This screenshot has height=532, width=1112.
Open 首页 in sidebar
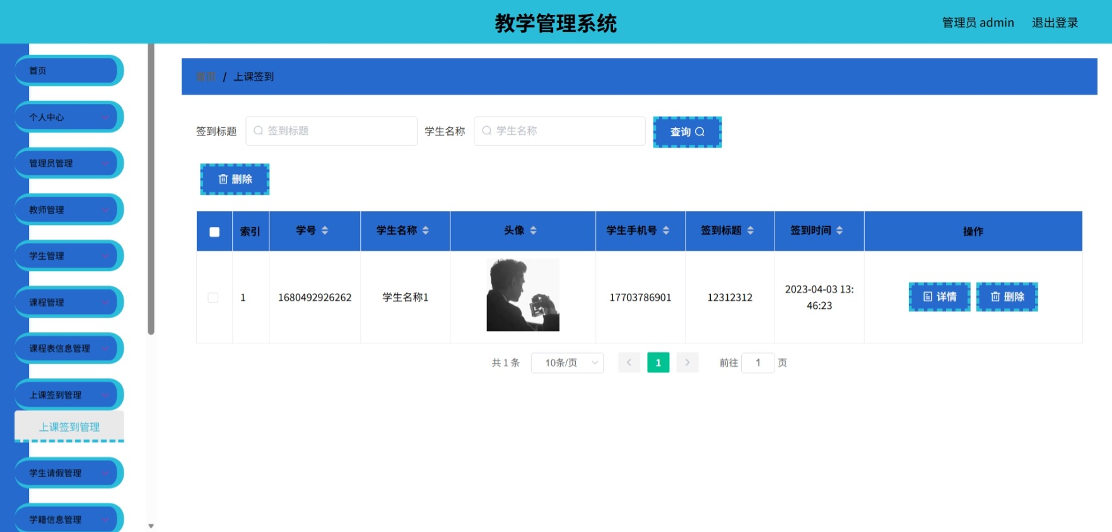pos(69,71)
